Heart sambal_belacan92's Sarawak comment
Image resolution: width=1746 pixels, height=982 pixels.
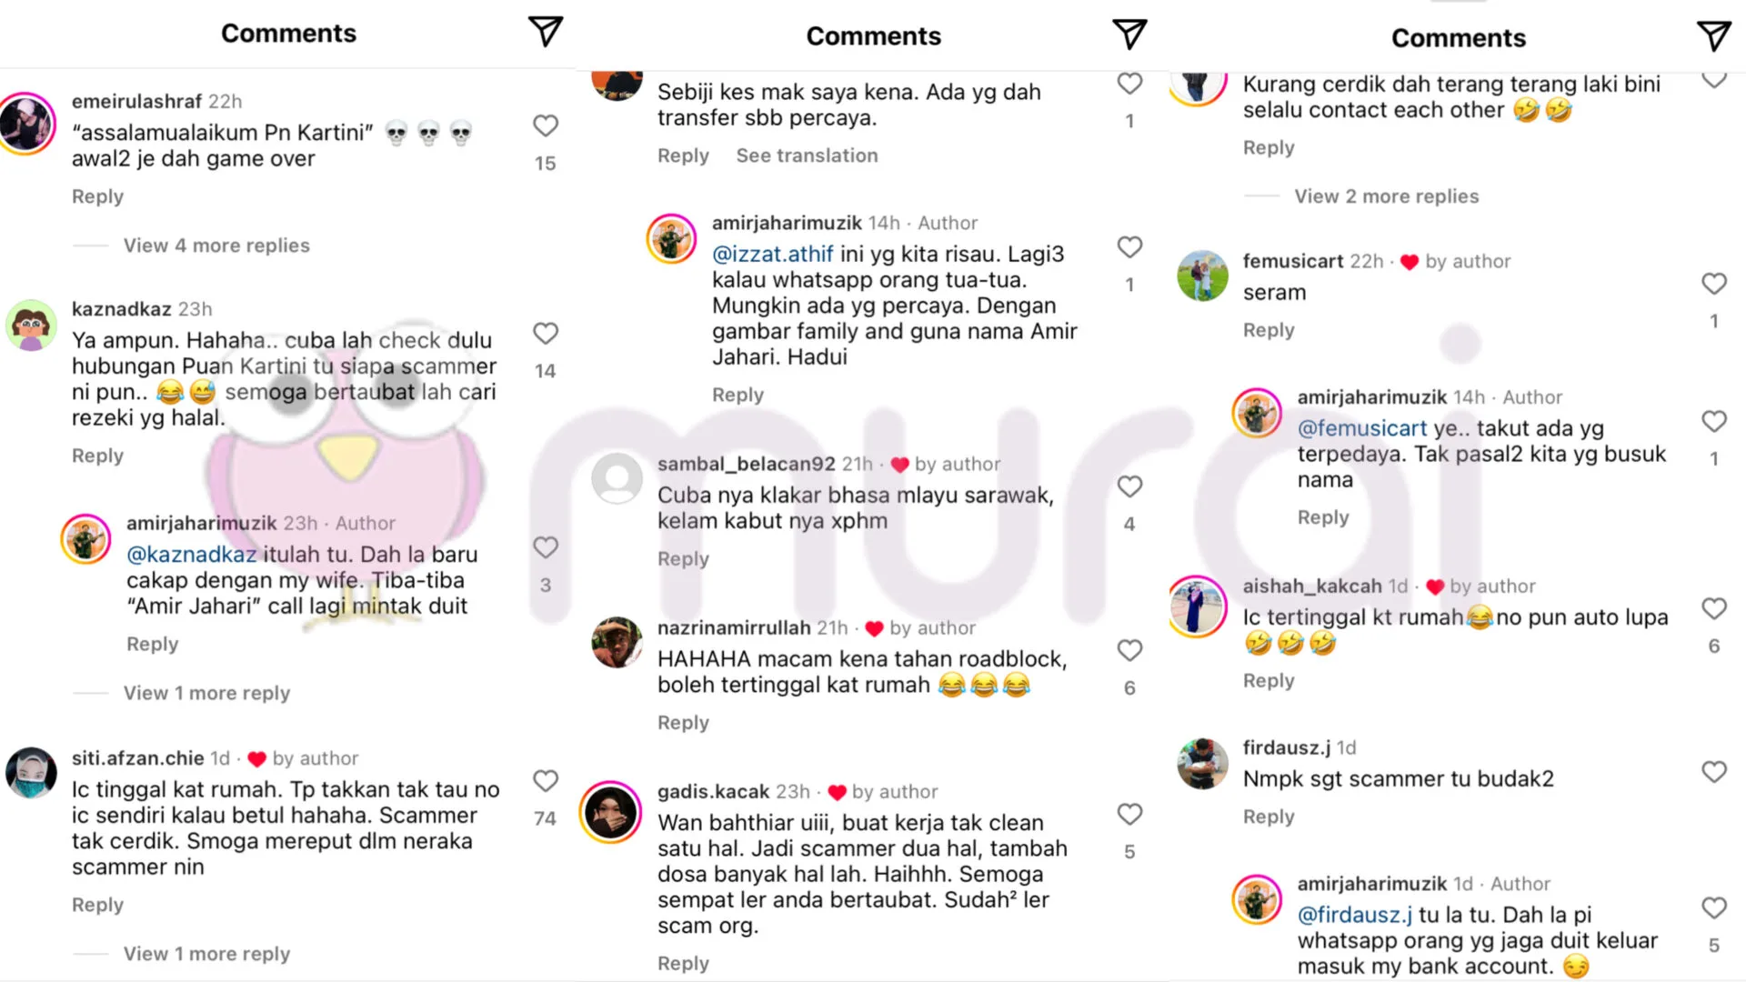pyautogui.click(x=1129, y=486)
